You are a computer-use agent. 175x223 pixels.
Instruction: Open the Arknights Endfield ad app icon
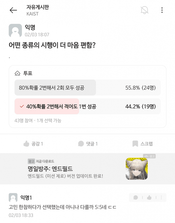point(137,169)
